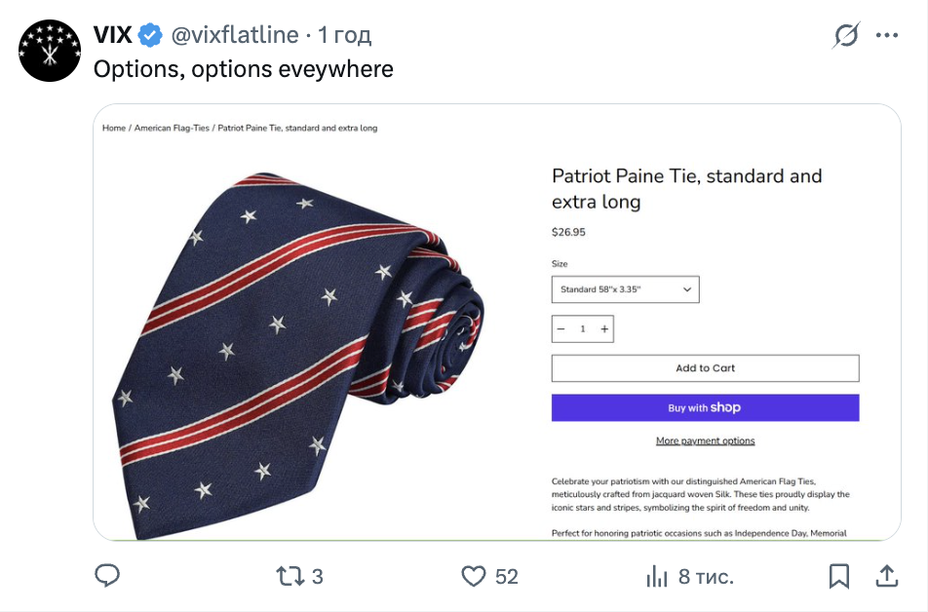Increase quantity with plus button

point(604,329)
